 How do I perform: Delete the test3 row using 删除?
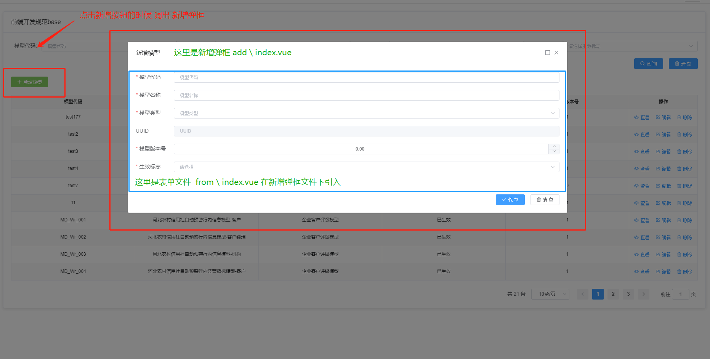tap(684, 152)
